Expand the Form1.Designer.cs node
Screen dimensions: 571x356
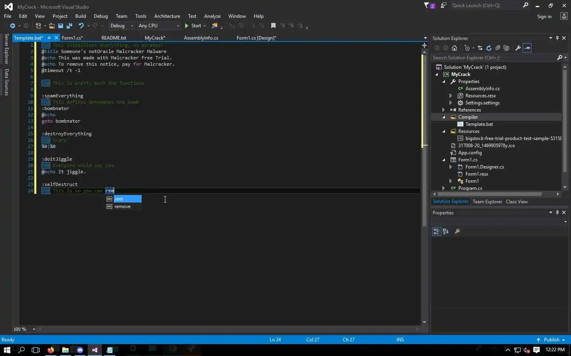coord(451,167)
